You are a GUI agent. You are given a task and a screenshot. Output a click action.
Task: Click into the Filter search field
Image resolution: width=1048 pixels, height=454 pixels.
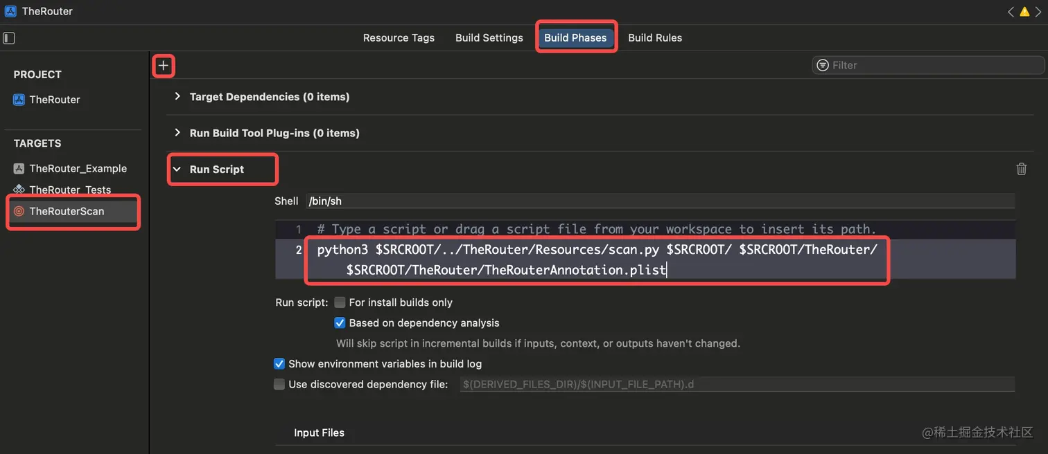coord(928,65)
